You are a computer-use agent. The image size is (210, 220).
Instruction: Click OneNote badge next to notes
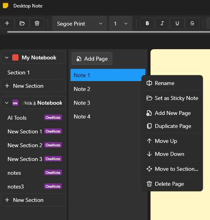53,173
